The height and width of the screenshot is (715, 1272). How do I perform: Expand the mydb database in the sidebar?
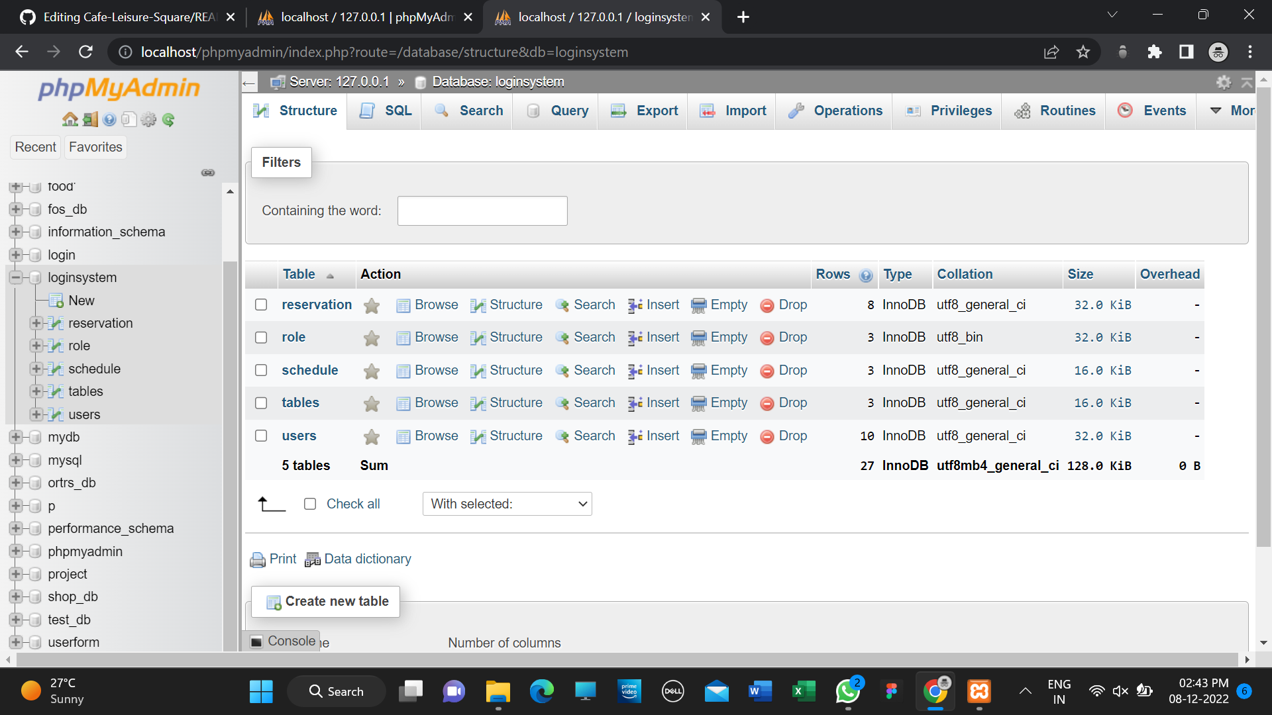[15, 437]
